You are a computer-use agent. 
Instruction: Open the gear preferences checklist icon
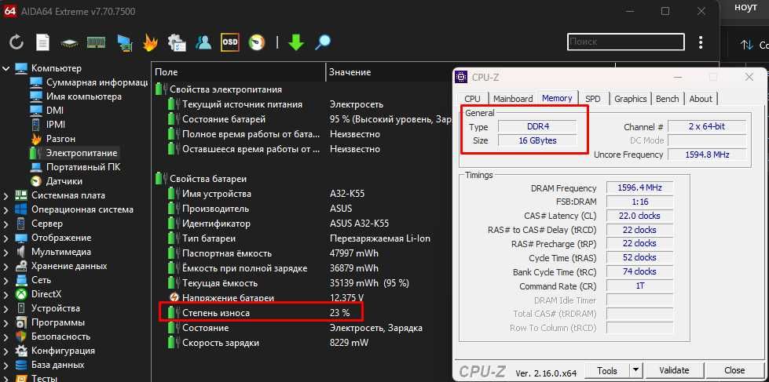[176, 42]
